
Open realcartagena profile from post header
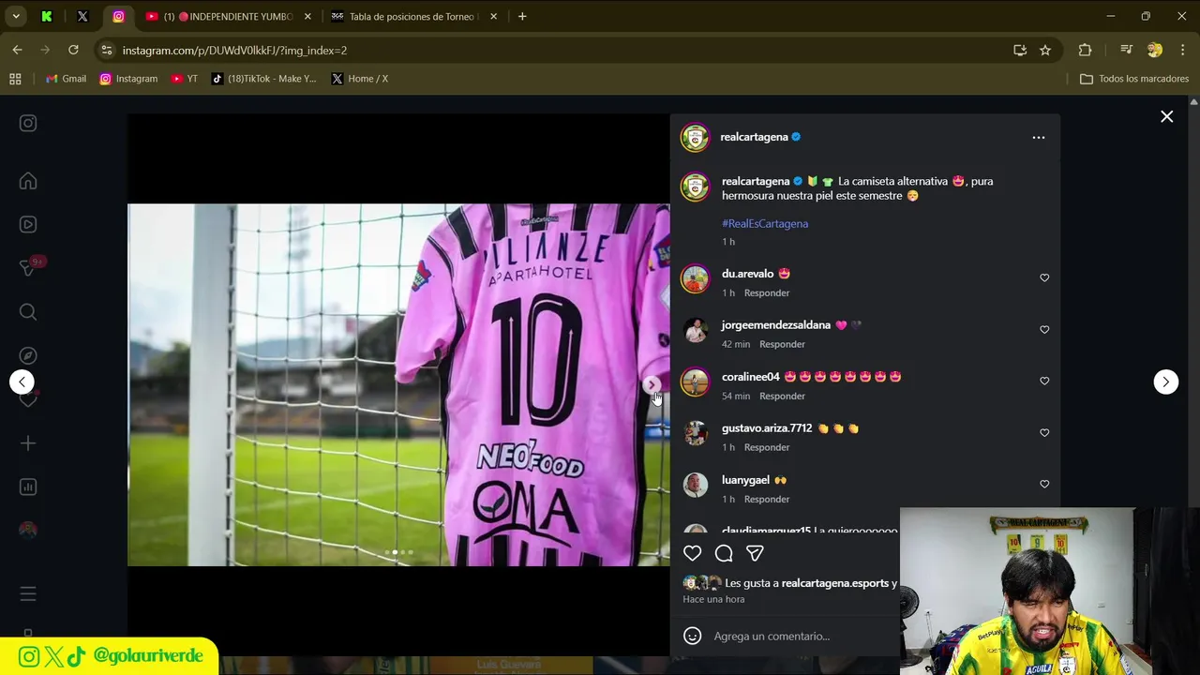click(754, 137)
